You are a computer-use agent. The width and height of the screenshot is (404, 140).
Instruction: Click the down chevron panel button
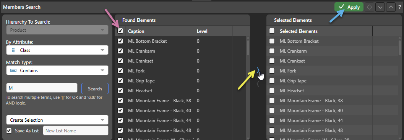(380, 7)
